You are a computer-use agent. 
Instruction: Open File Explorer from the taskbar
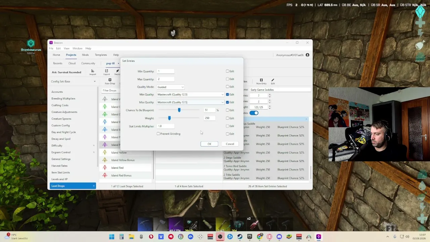click(x=131, y=237)
